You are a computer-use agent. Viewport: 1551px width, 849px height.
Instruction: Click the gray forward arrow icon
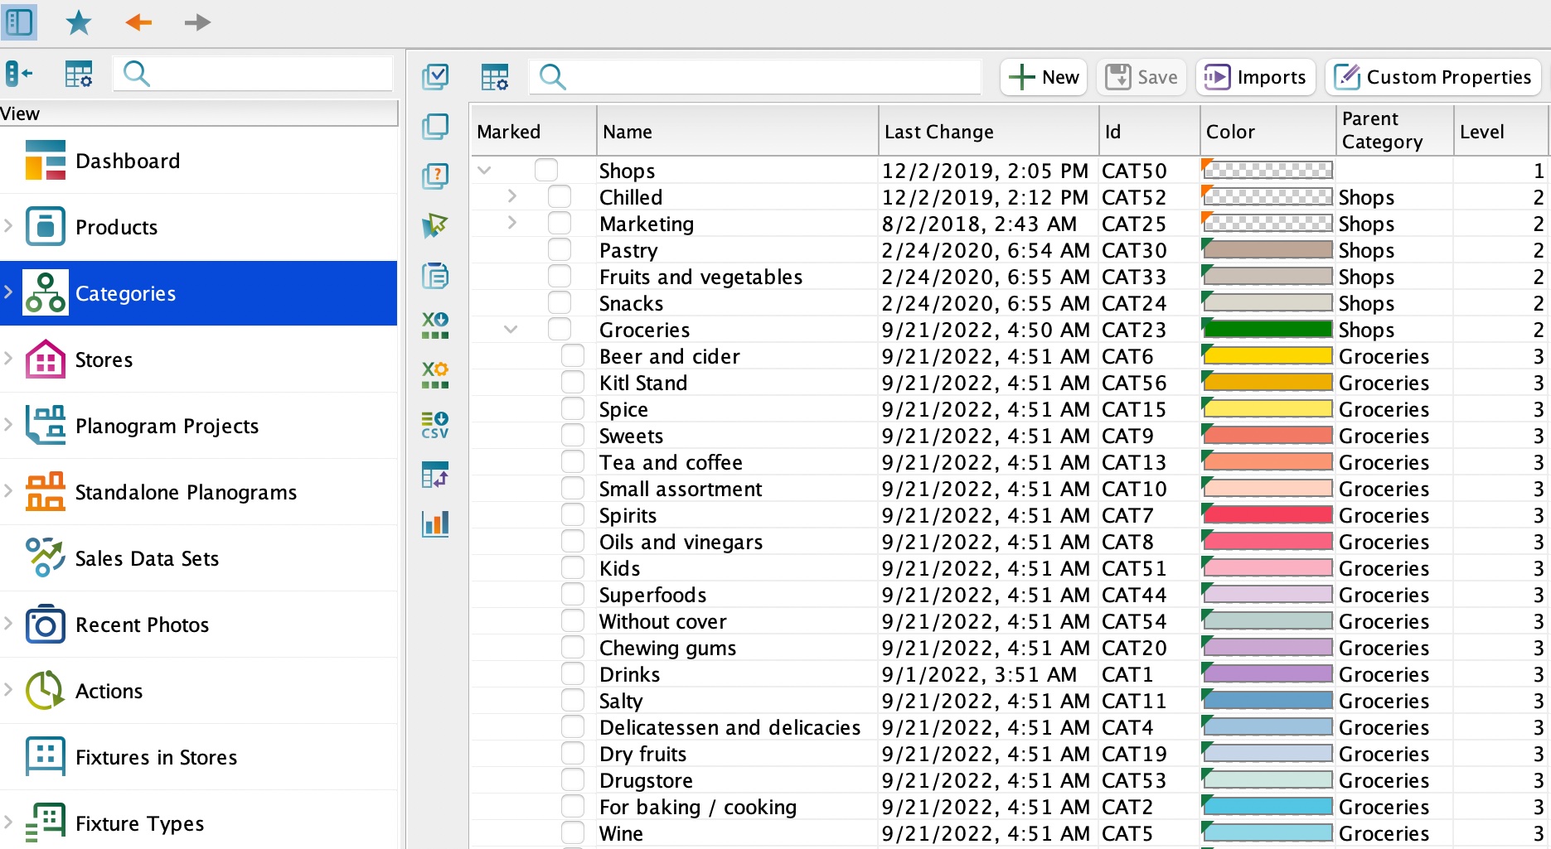point(197,22)
